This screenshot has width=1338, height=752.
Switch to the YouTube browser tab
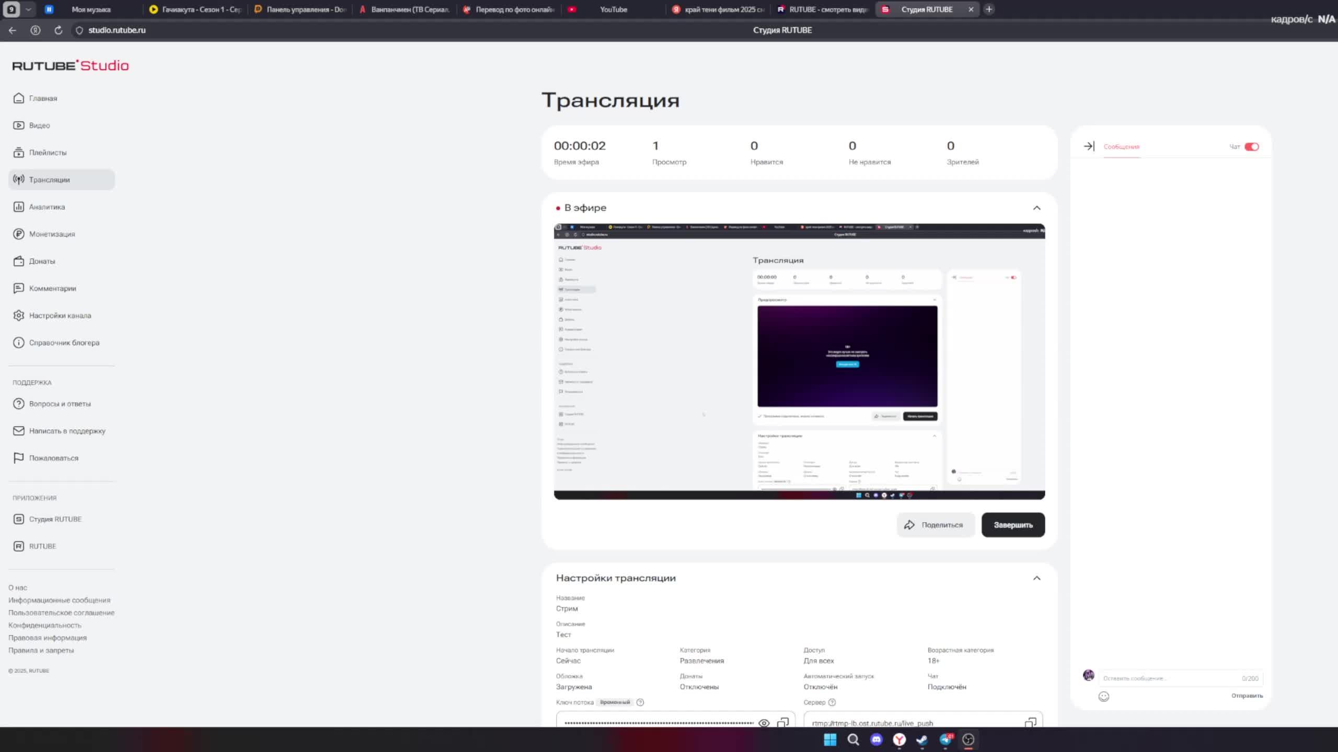tap(613, 9)
